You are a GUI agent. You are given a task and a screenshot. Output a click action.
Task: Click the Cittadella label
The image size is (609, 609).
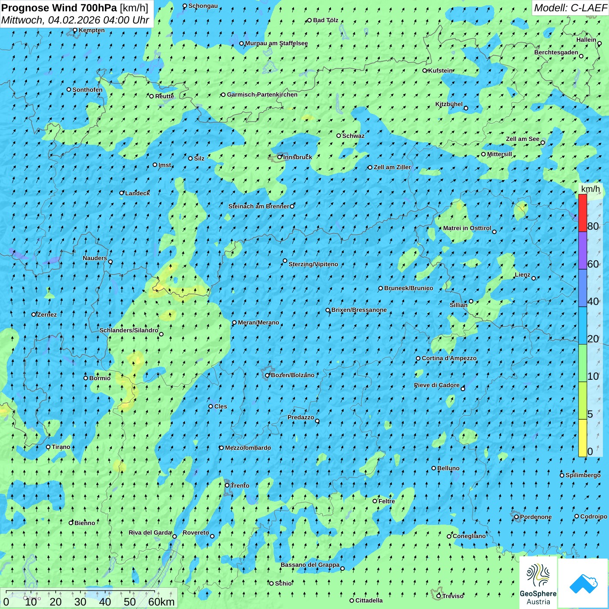click(x=369, y=600)
